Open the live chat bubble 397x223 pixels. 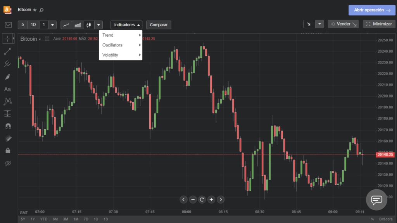(x=376, y=200)
